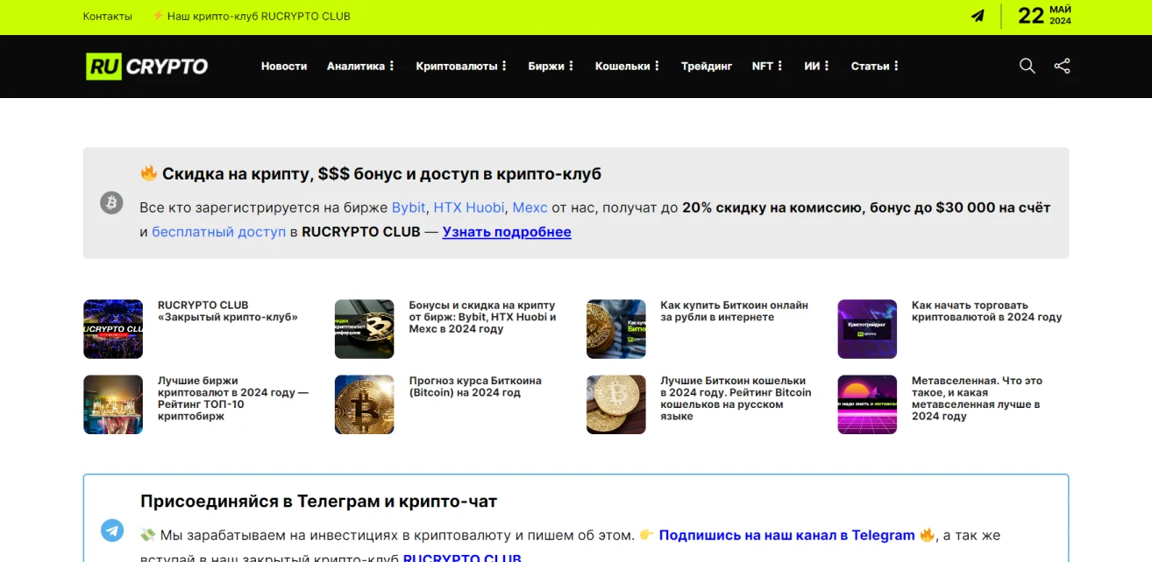Read article Бонусы и скидка на крипту
Screen dimensions: 1152x562
(x=483, y=317)
